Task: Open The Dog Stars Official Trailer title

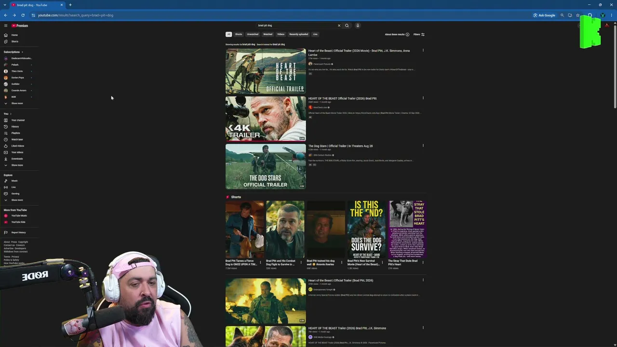Action: (x=340, y=146)
